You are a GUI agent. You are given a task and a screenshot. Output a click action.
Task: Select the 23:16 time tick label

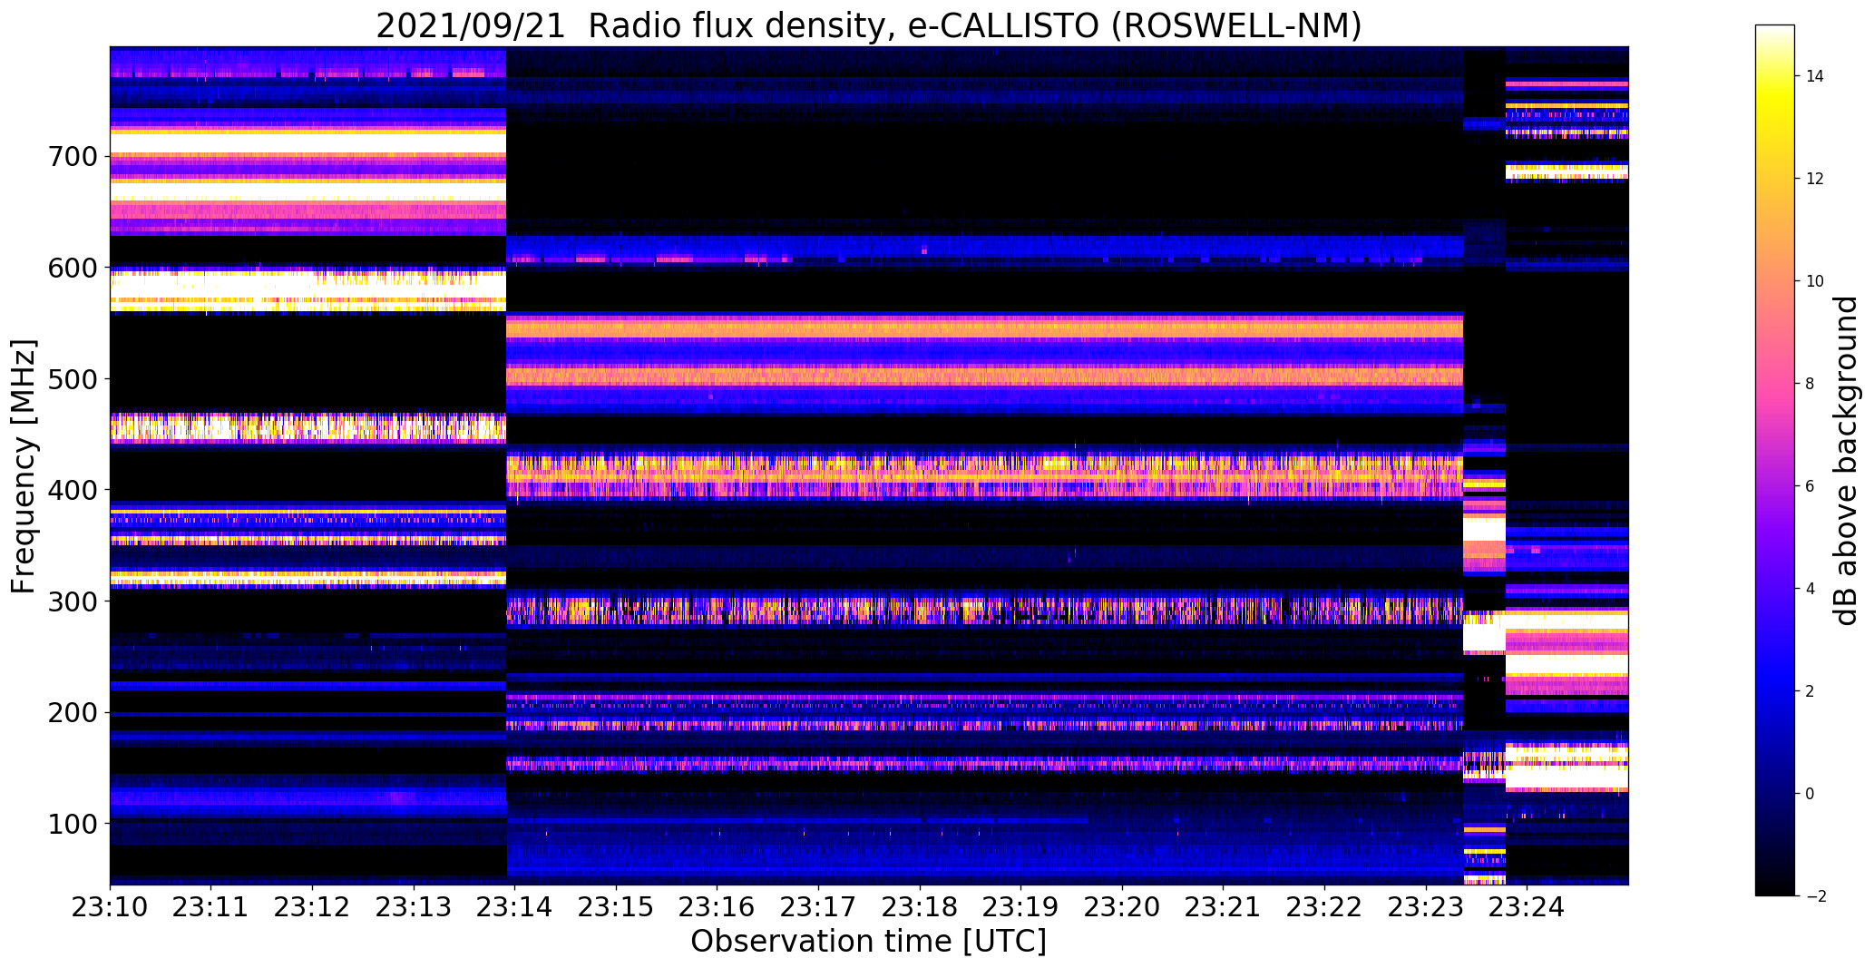717,908
